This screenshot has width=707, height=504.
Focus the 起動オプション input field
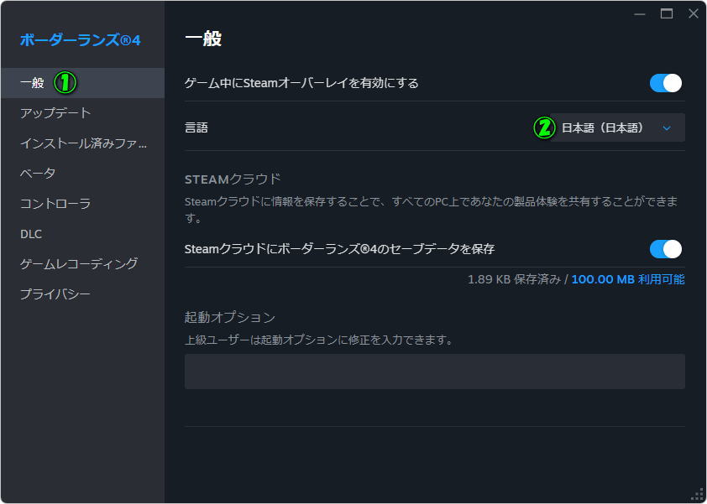pos(435,372)
